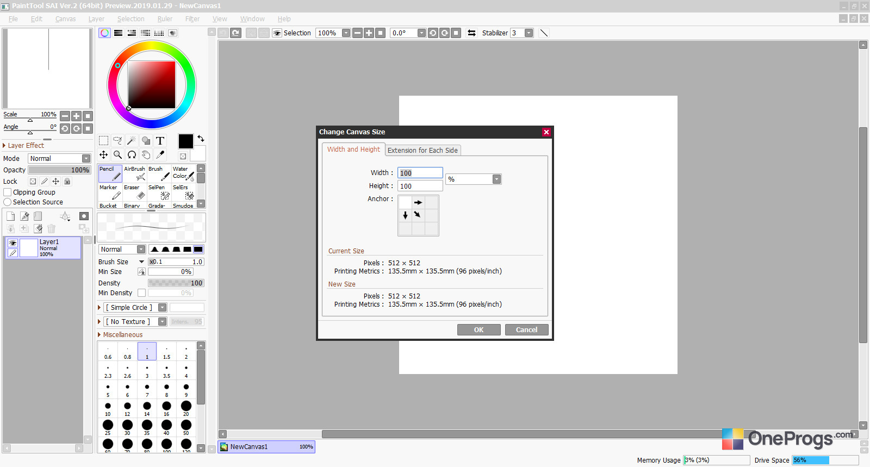Open the Filter menu
The image size is (870, 467).
pos(192,19)
